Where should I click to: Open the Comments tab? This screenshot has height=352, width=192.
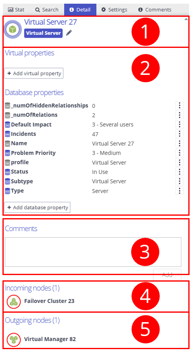tap(155, 10)
